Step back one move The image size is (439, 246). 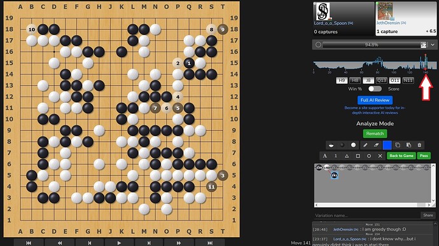(x=90, y=243)
